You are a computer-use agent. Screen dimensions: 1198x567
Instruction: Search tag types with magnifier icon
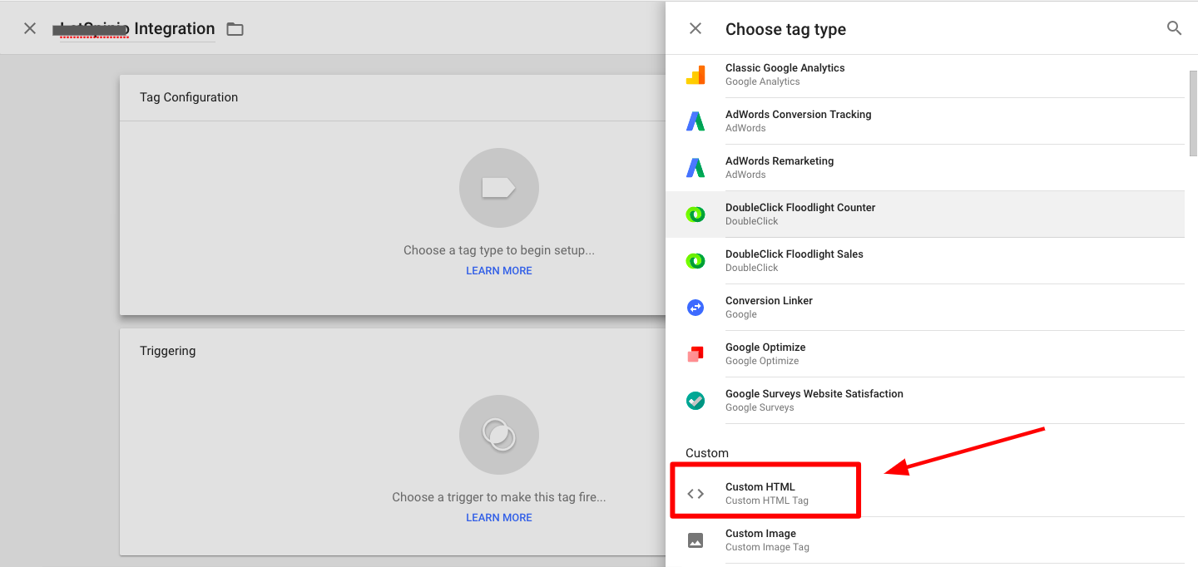tap(1175, 28)
